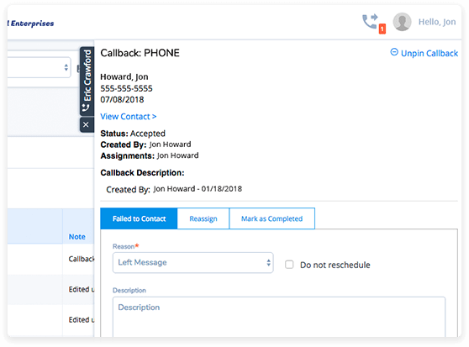Switch to the Reassign tab
Image resolution: width=469 pixels, height=347 pixels.
pyautogui.click(x=203, y=218)
